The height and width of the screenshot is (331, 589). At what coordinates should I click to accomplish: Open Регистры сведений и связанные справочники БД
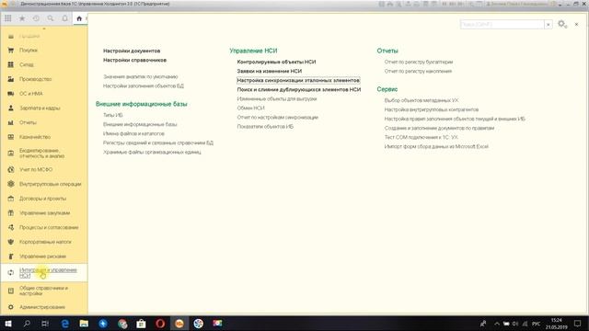coord(158,143)
